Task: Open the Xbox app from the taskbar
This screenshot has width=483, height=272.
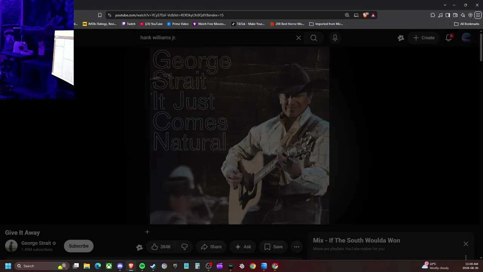Action: [x=109, y=266]
